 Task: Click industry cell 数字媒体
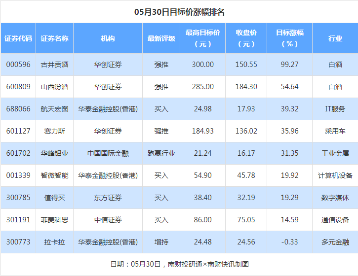coord(335,197)
